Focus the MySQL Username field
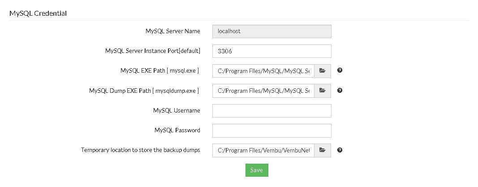The width and height of the screenshot is (478, 187). click(x=271, y=111)
